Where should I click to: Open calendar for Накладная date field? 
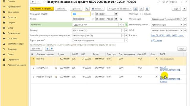116,14
